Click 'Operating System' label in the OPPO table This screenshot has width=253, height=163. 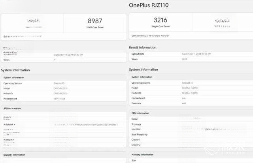[x=13, y=83]
